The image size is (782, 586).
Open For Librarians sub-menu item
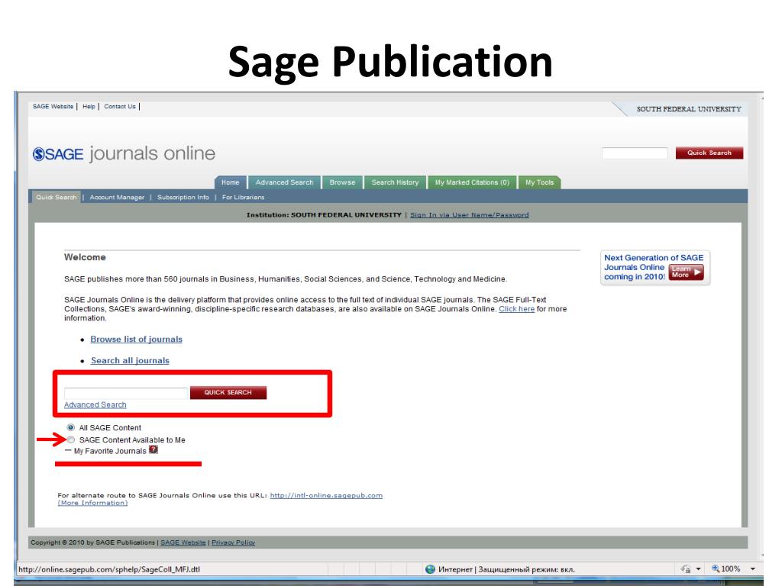[x=243, y=198]
